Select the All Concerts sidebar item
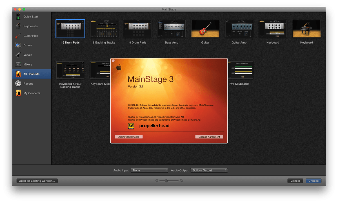This screenshot has width=338, height=203. click(32, 74)
